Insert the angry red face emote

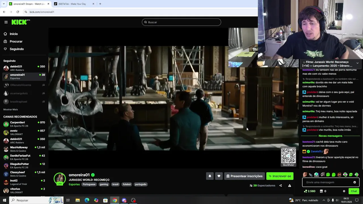pyautogui.click(x=339, y=175)
